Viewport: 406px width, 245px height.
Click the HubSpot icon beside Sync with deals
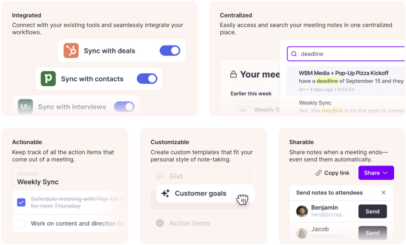click(x=71, y=51)
